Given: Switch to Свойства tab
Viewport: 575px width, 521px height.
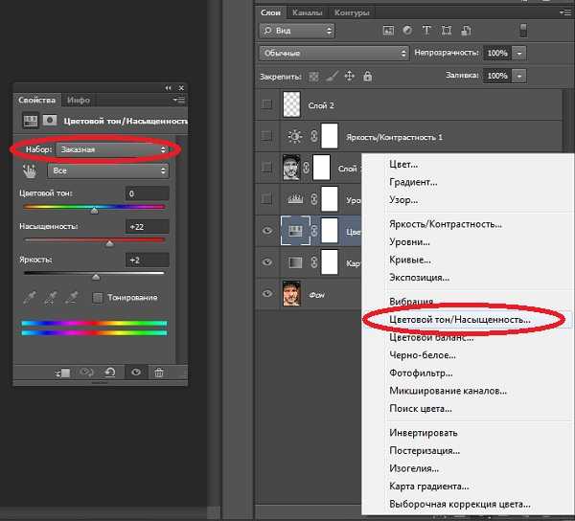Looking at the screenshot, I should 37,100.
